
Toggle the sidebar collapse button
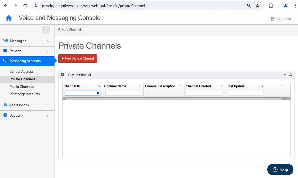point(46,30)
